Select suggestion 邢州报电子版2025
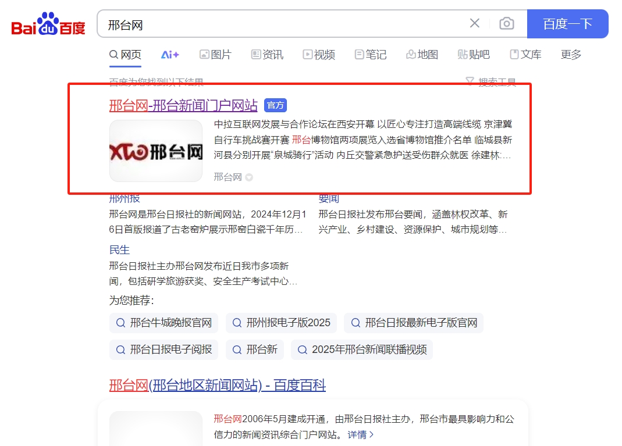Viewport: 622px width, 446px height. 281,323
